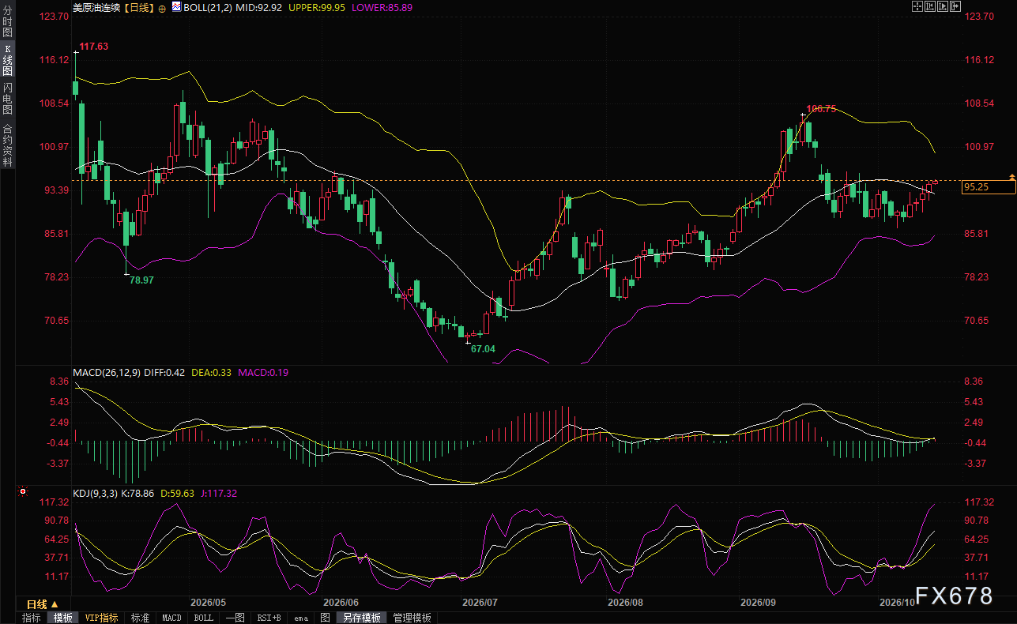The height and width of the screenshot is (624, 1017).
Task: Apply the BOLL template in the bottom bar
Action: pos(203,618)
